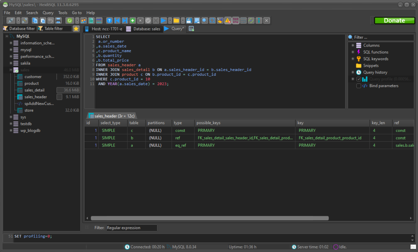Click the blue Help question mark icon
Screen dimensions: 418x252
[x=109, y=20]
